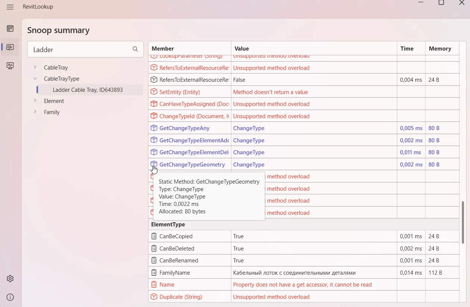Open the GetChangeTypeGeometry member
Viewport: 470px width, 307px height.
(x=192, y=165)
